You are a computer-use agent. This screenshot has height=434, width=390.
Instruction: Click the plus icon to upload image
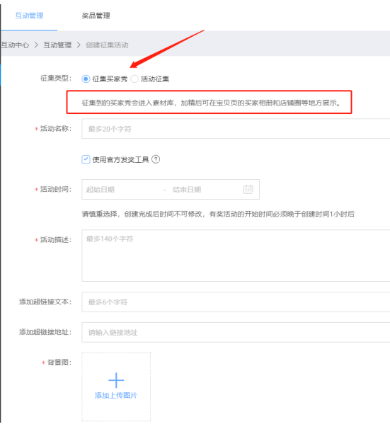tap(116, 380)
